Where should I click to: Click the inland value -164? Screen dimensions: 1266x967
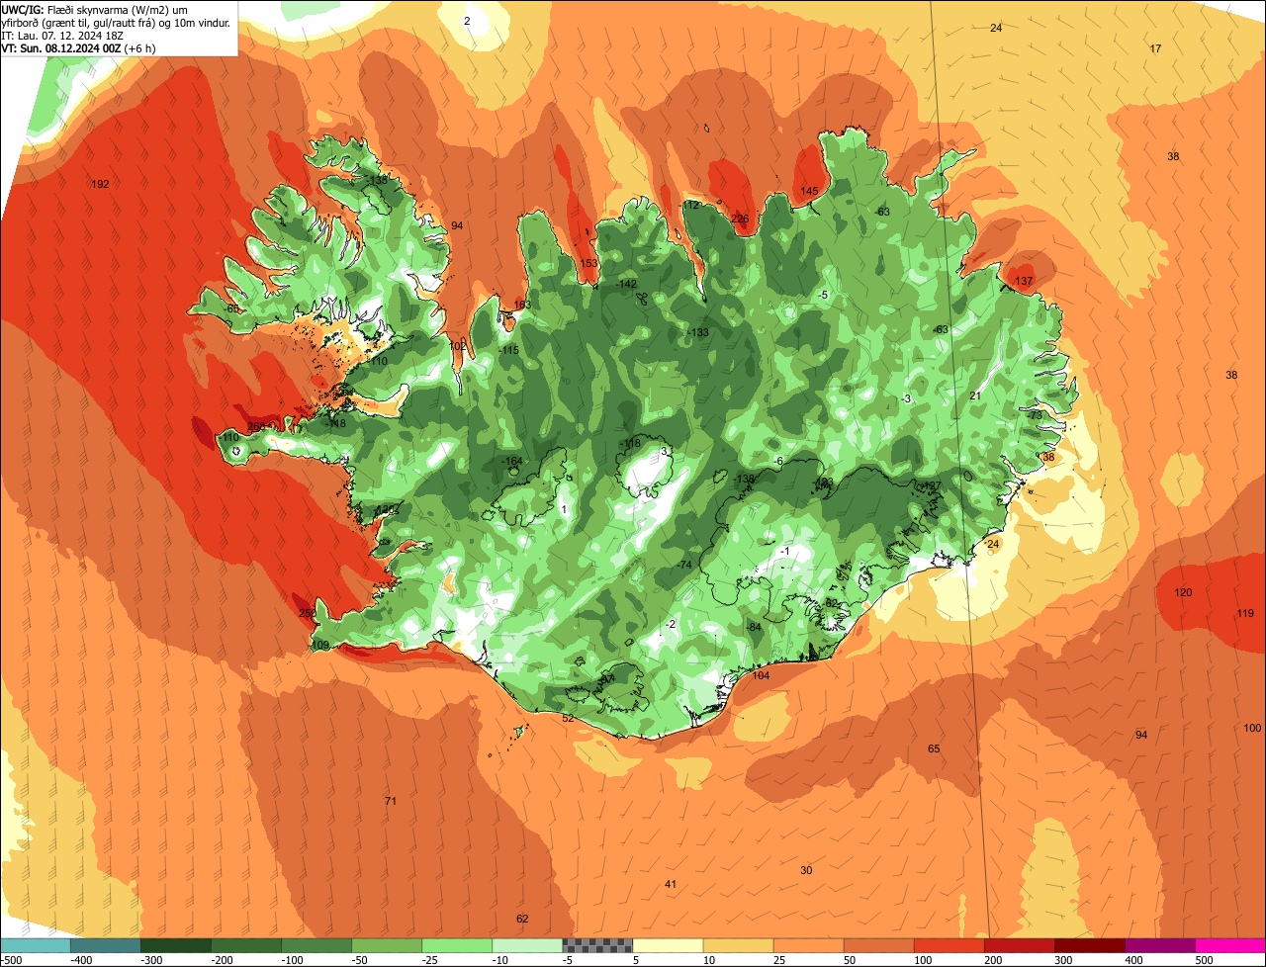[511, 461]
